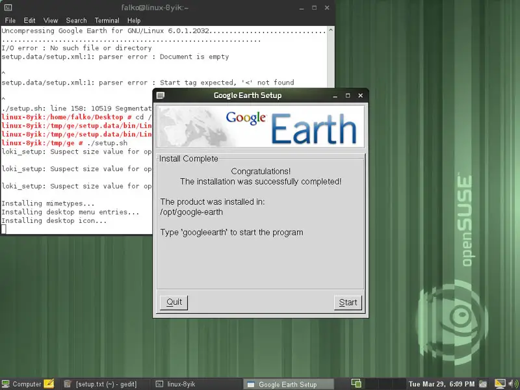
Task: Click the terminal window menu icon in title bar
Action: [8, 8]
